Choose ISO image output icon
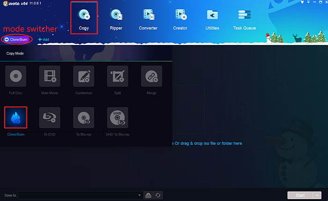 [x=149, y=195]
